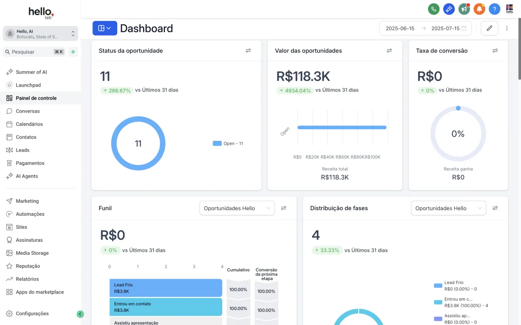521x325 pixels.
Task: Click the Summer of AI sparkle icon
Action: pos(9,72)
